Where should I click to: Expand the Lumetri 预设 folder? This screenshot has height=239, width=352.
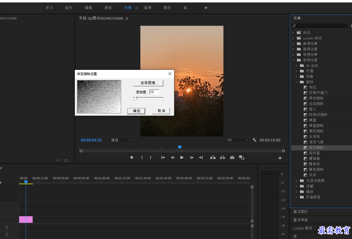point(293,38)
